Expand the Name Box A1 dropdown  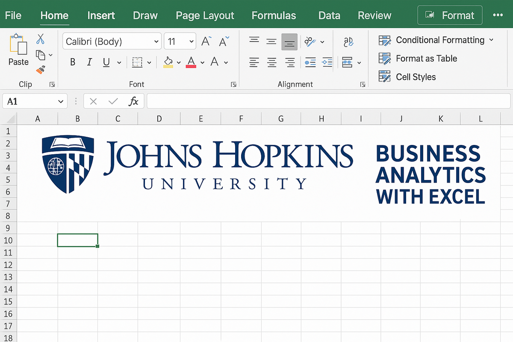pos(60,102)
